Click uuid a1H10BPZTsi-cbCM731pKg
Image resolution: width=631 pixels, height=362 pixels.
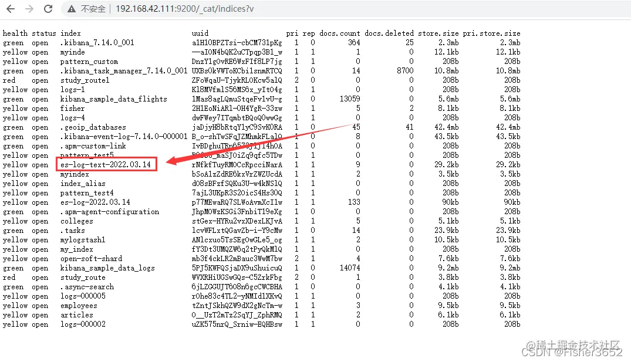tap(237, 43)
